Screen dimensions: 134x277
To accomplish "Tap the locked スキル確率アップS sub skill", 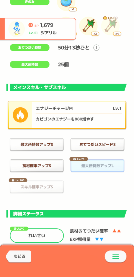I will coord(37,187).
